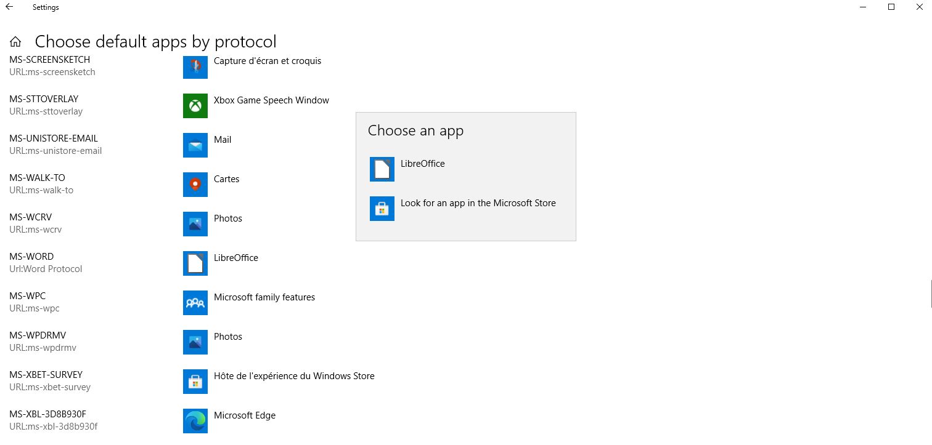The image size is (932, 445).
Task: Click the Xbox Game Speech Window icon
Action: pyautogui.click(x=195, y=106)
